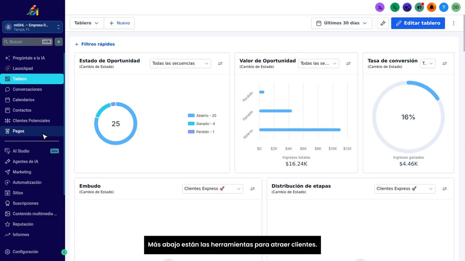The image size is (465, 261).
Task: Expand Todas las secuencias dropdown in Estado widget
Action: point(181,63)
